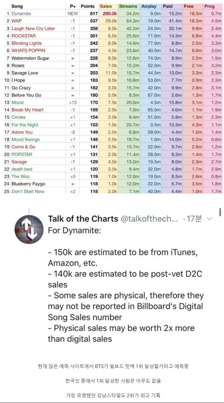224x403 pixels.
Task: Click the Airplay column header
Action: click(x=149, y=6)
